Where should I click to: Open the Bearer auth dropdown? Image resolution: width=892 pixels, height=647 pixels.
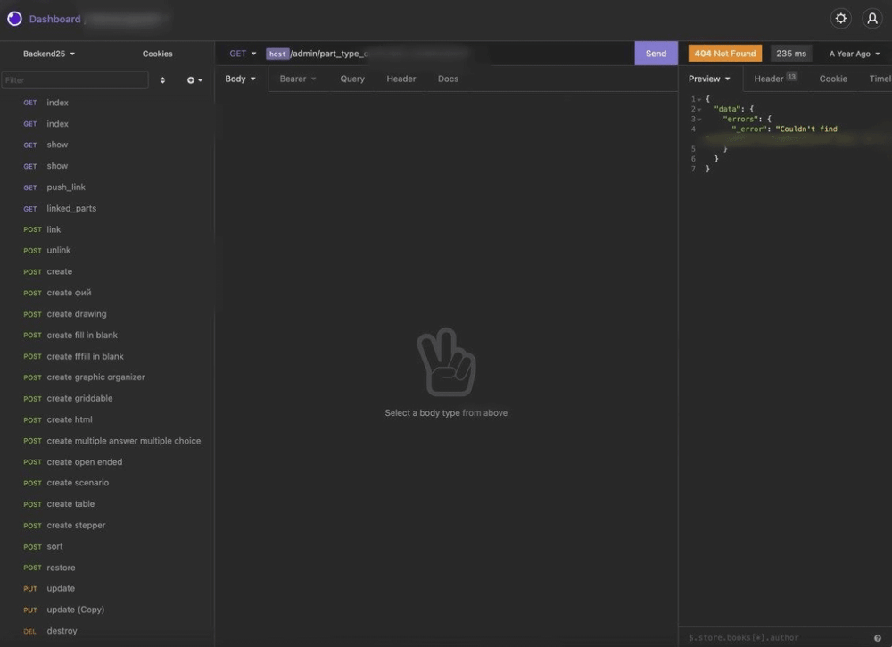click(298, 79)
